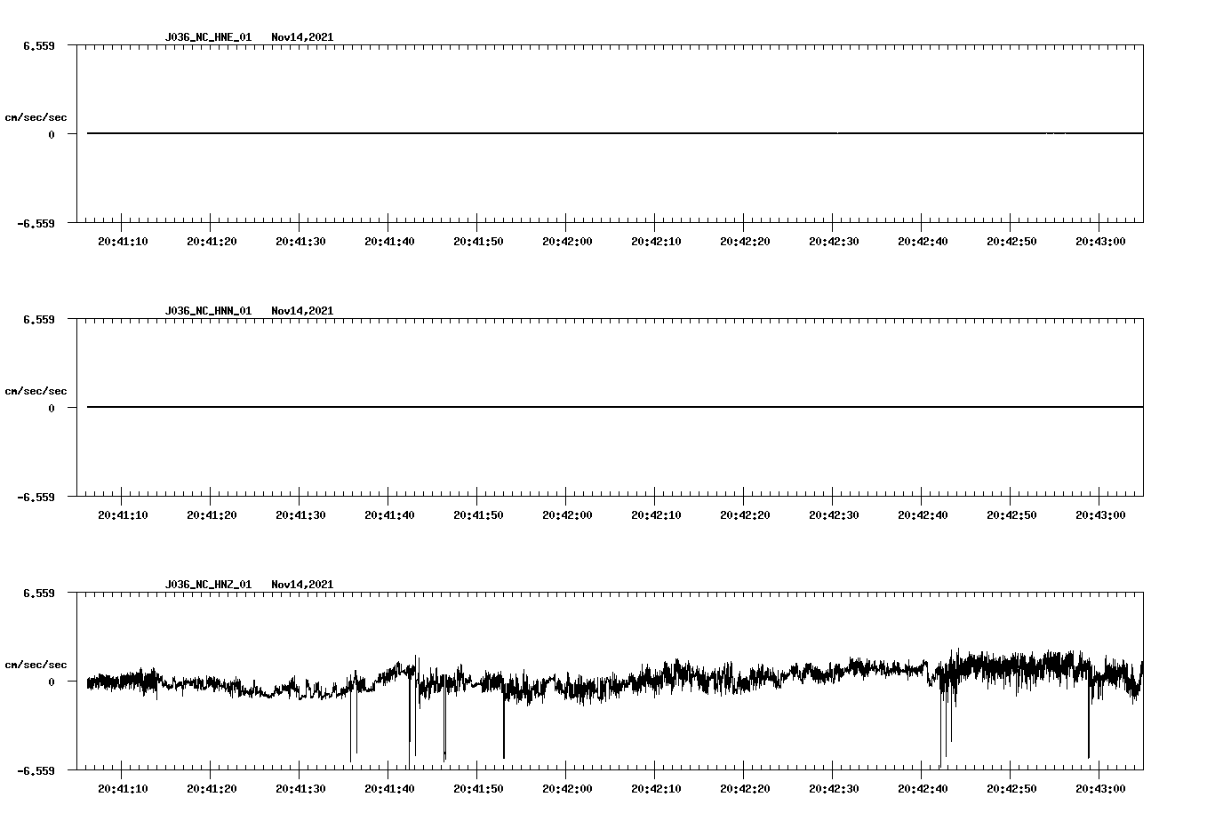Click the 0 axis value on HNN plot

tap(52, 408)
